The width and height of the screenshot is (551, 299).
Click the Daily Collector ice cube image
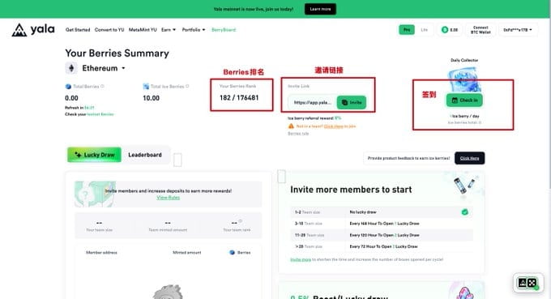pyautogui.click(x=464, y=79)
